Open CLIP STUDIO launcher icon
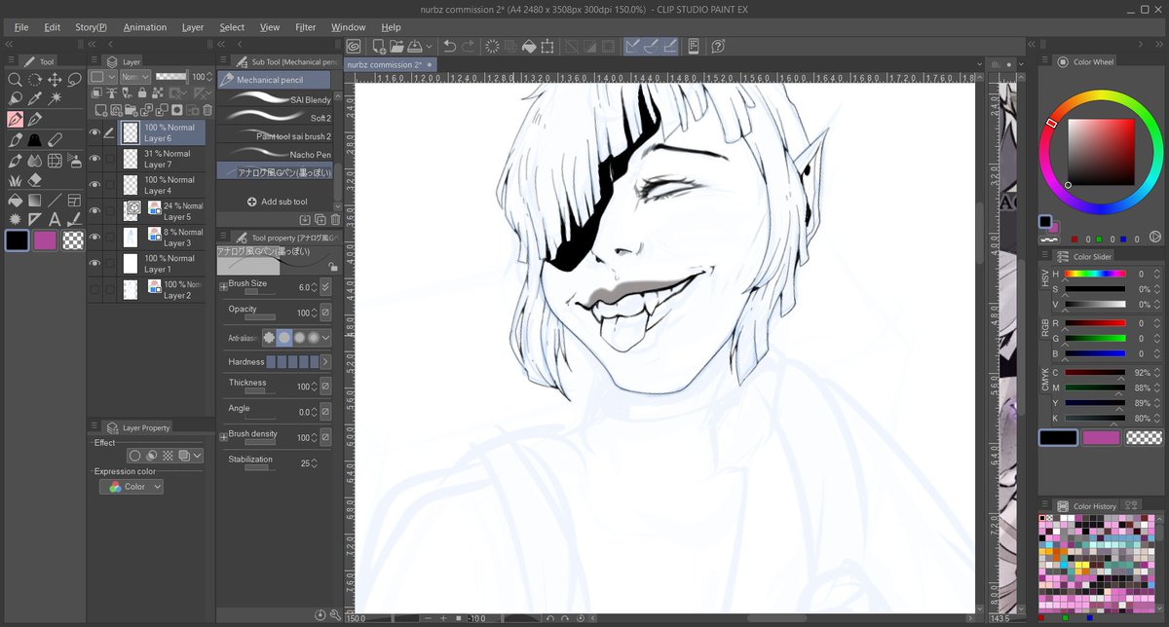1169x627 pixels. [x=354, y=46]
